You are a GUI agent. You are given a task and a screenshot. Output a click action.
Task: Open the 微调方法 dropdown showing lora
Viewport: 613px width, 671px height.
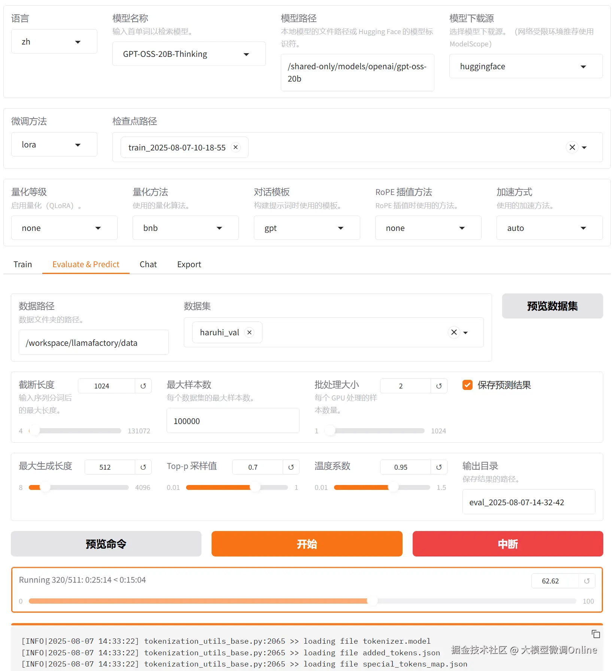tap(54, 144)
